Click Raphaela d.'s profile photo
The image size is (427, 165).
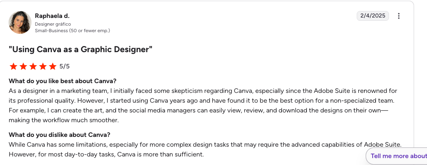[x=20, y=22]
